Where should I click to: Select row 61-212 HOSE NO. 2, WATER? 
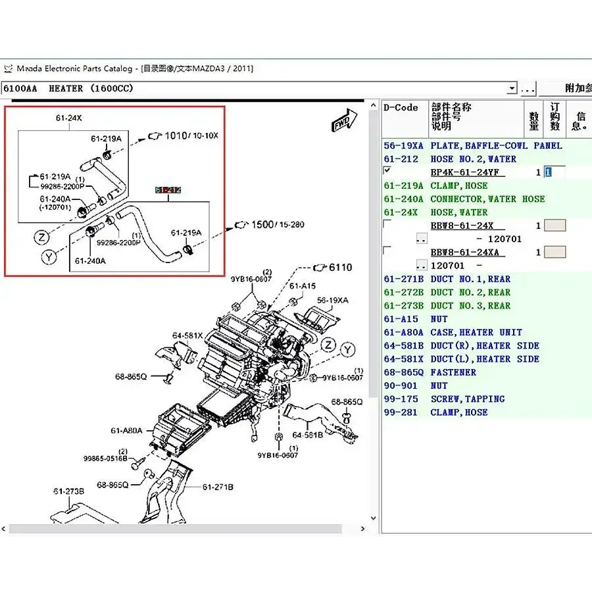pyautogui.click(x=487, y=159)
